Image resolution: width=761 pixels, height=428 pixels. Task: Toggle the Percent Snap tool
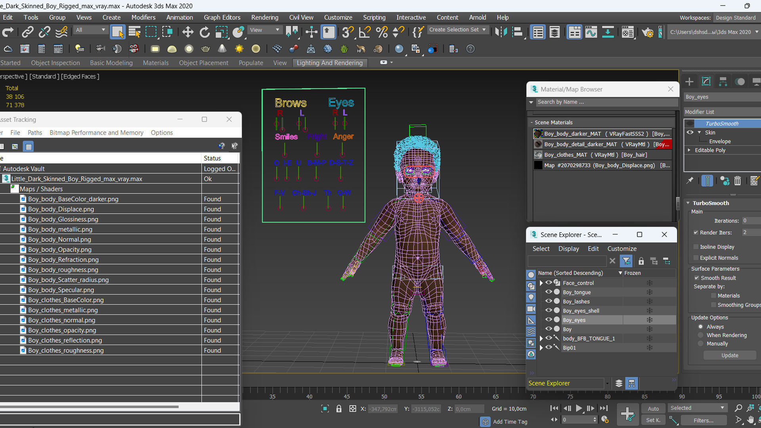381,32
